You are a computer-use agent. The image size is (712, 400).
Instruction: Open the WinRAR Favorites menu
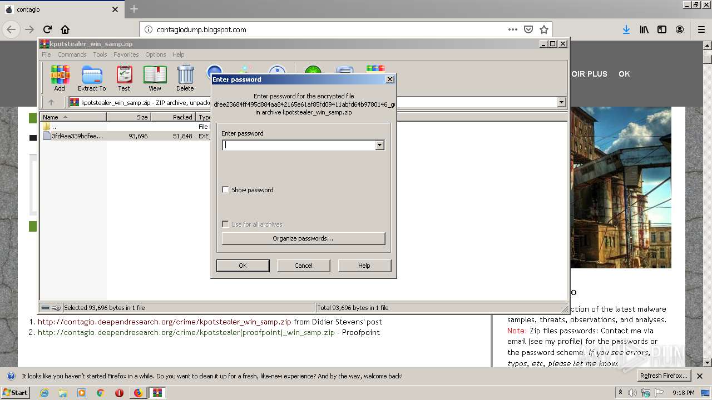pyautogui.click(x=126, y=54)
